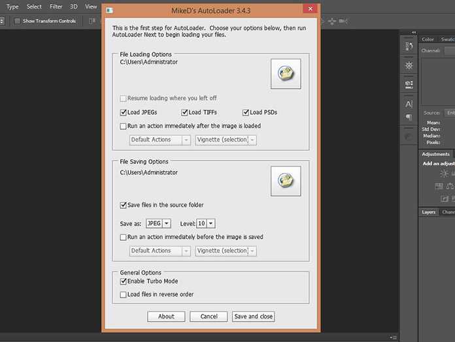
Task: Open the Save as JPEG format dropdown
Action: (158, 223)
